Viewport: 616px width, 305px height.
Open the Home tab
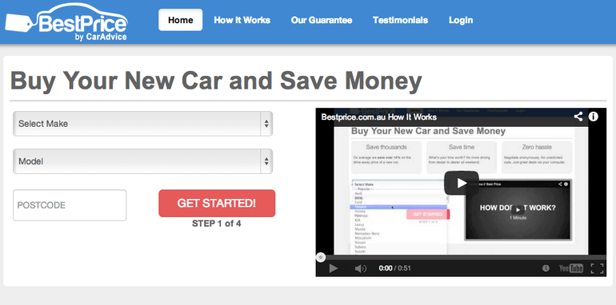tap(180, 20)
